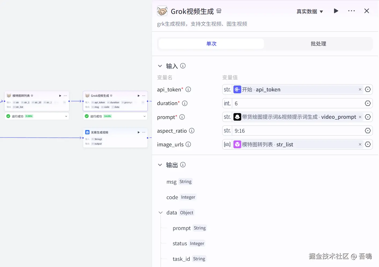Remove the video_prompt reference from prompt

360,117
